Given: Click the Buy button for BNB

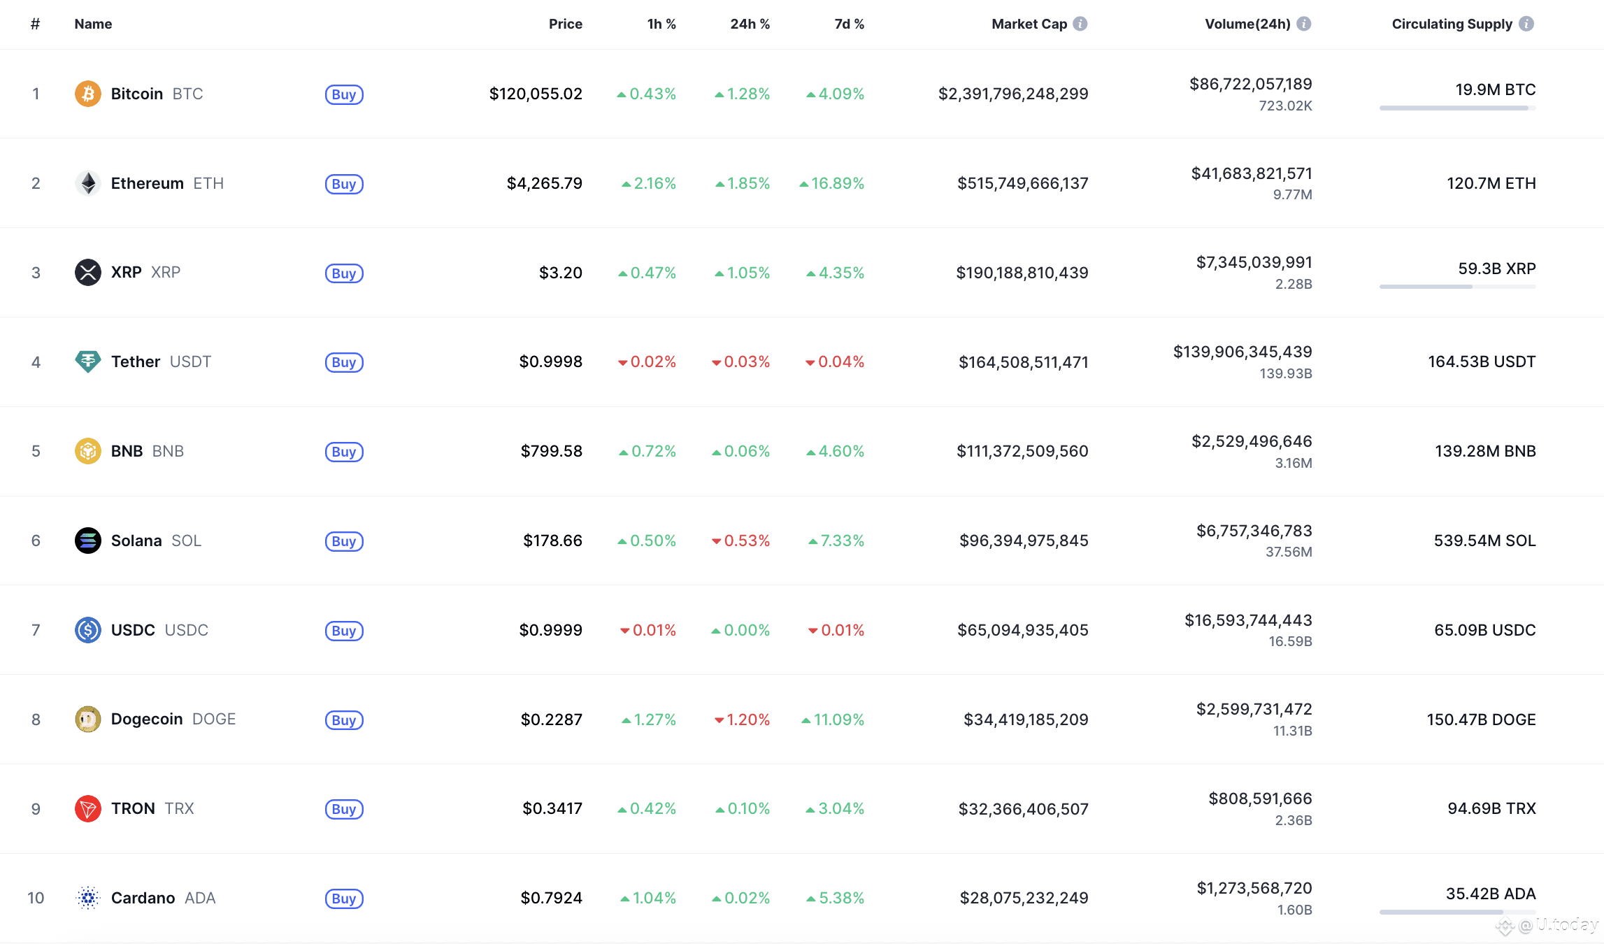Looking at the screenshot, I should tap(344, 452).
